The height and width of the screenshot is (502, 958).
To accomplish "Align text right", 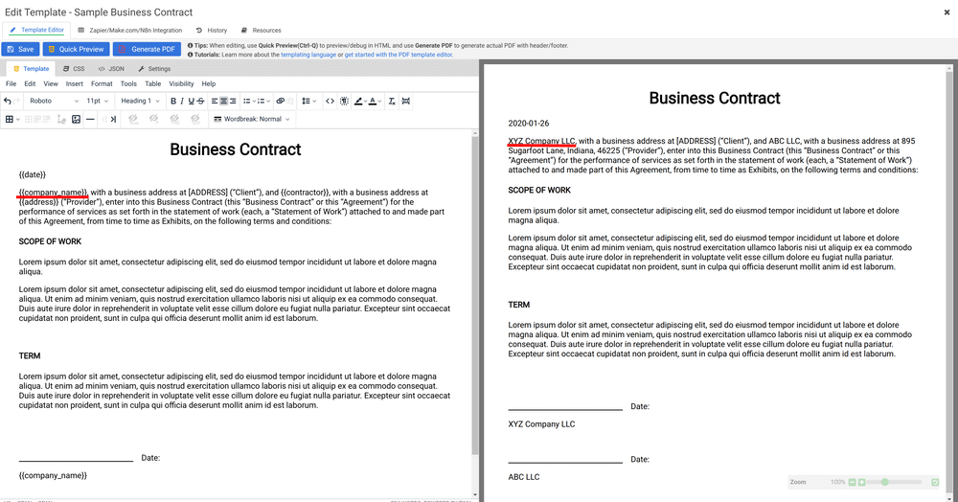I will pos(233,101).
